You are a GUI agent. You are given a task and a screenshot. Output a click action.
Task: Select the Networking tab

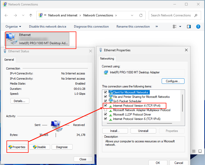(107, 59)
